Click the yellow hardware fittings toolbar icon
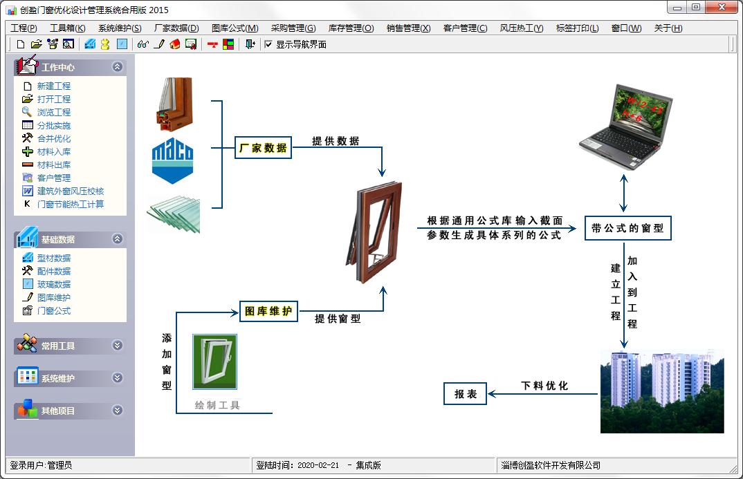 click(x=105, y=44)
